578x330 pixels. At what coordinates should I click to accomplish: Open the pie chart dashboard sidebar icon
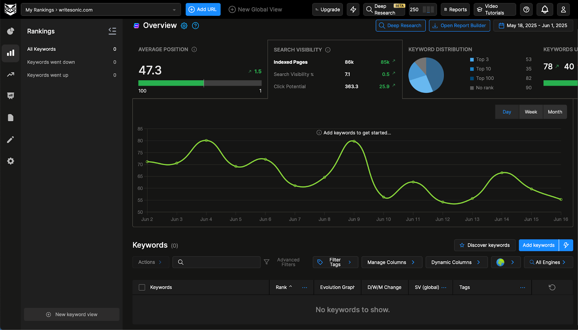pos(10,31)
